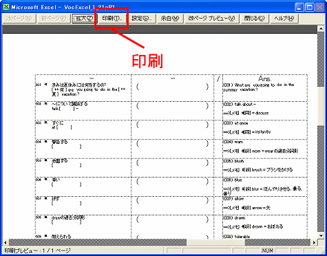Click the NUM indicator in the status bar

point(268,250)
